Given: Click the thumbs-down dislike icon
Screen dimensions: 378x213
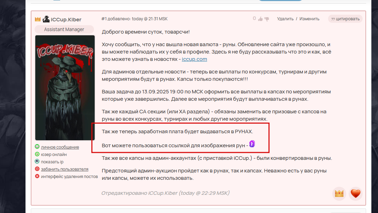Looking at the screenshot, I should (267, 19).
